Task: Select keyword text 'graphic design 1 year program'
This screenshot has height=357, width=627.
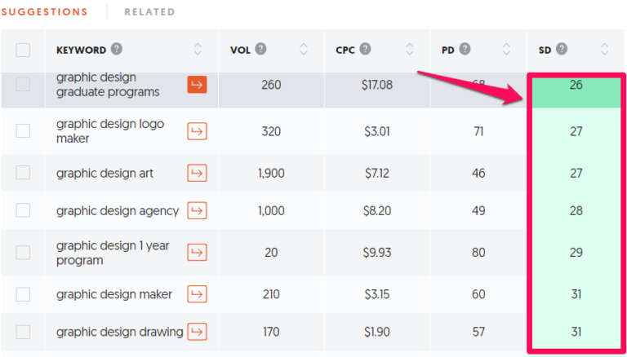Action: point(113,253)
